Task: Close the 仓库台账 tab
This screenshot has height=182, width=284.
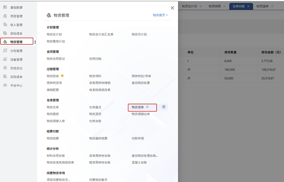Action: click(248, 6)
